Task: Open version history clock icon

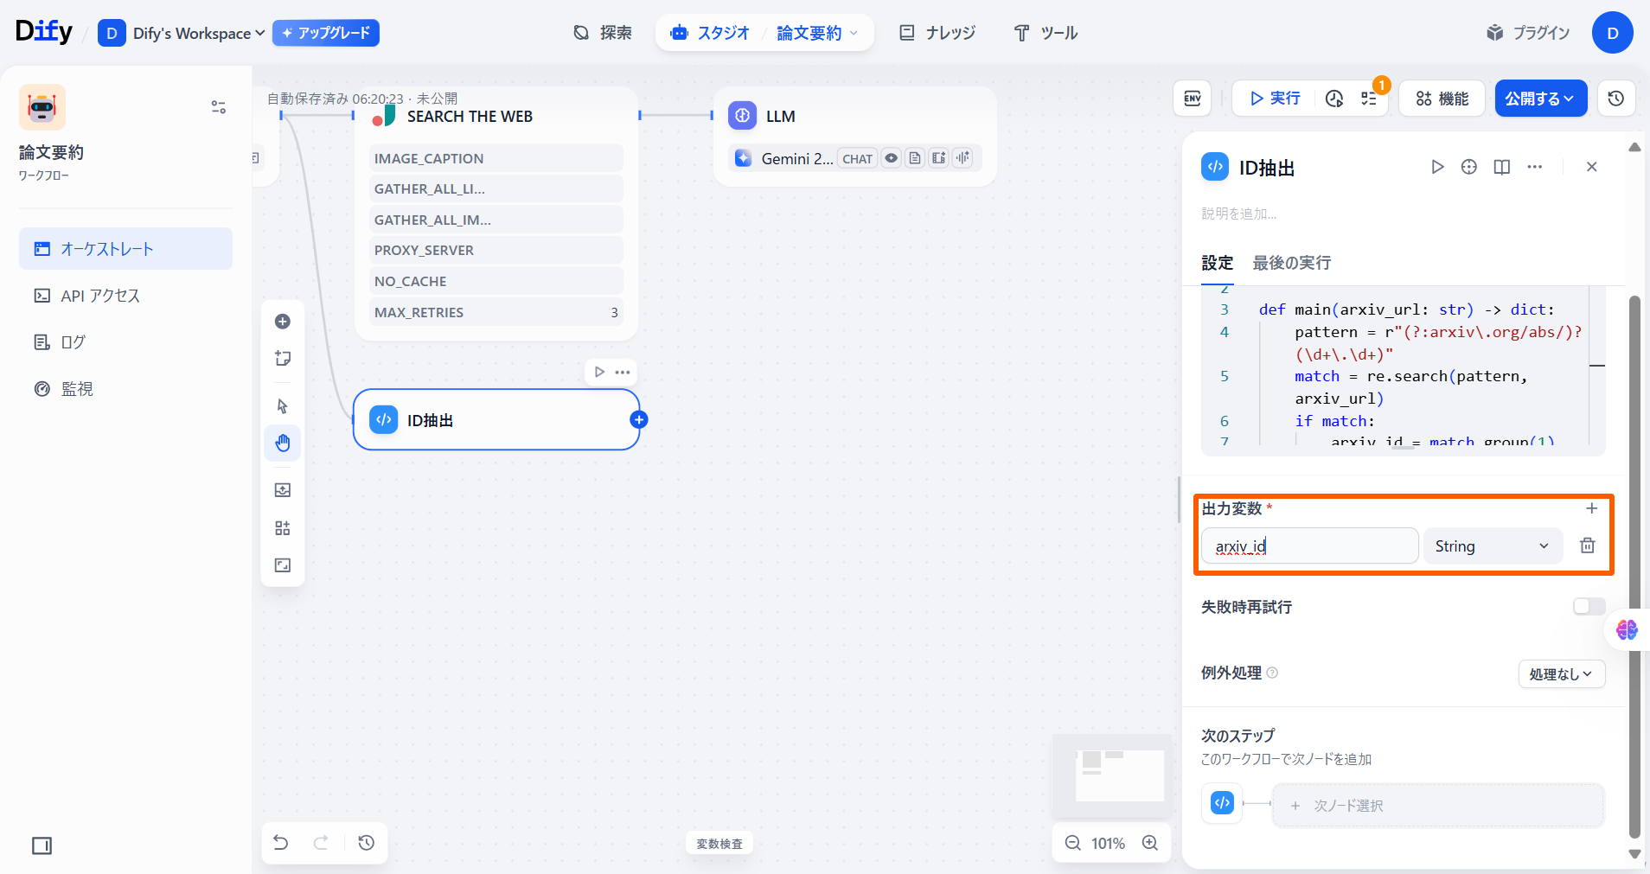Action: click(x=1615, y=99)
